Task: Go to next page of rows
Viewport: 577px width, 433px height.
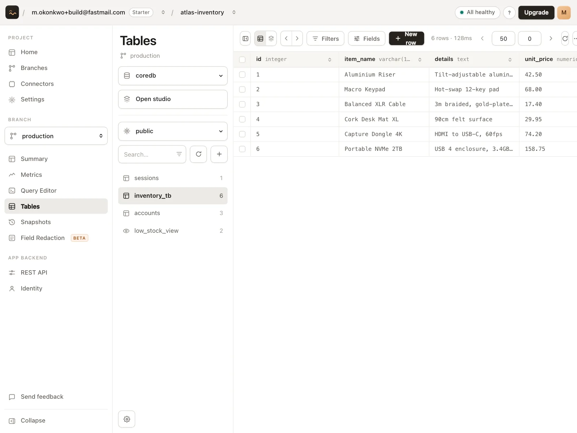Action: (x=551, y=38)
